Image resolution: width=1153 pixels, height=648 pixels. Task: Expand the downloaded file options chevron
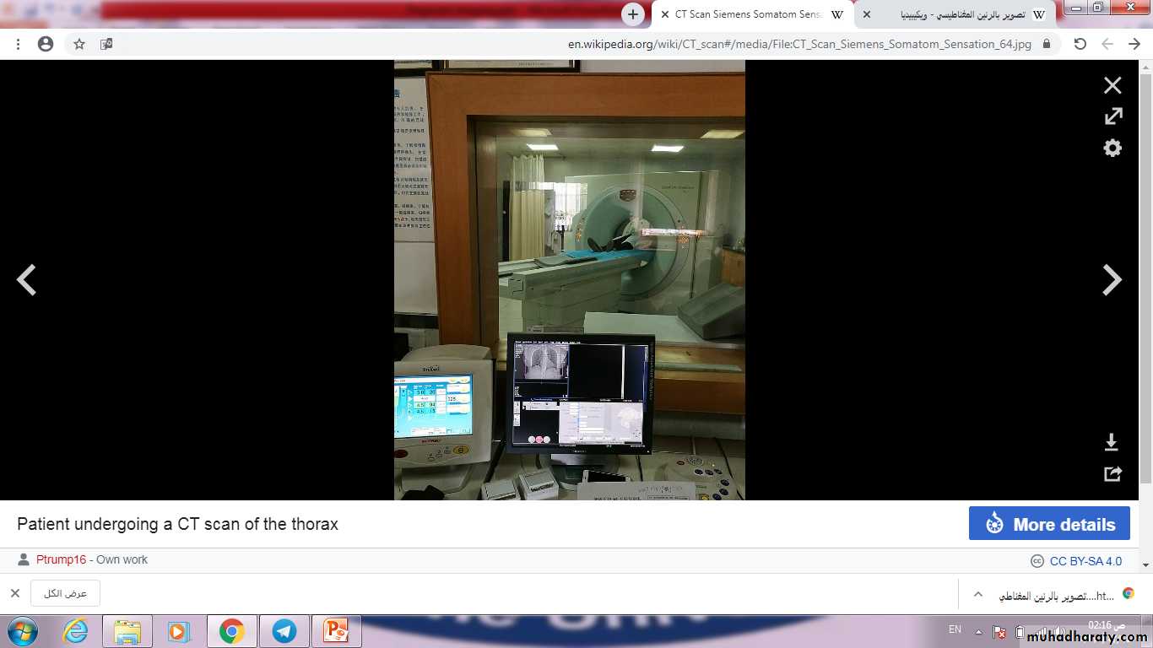pyautogui.click(x=978, y=594)
